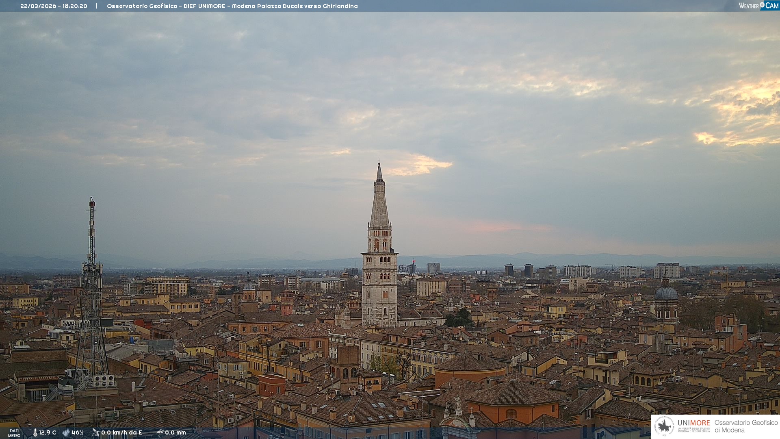
Task: Click the thermometer temperature icon
Action: [35, 432]
